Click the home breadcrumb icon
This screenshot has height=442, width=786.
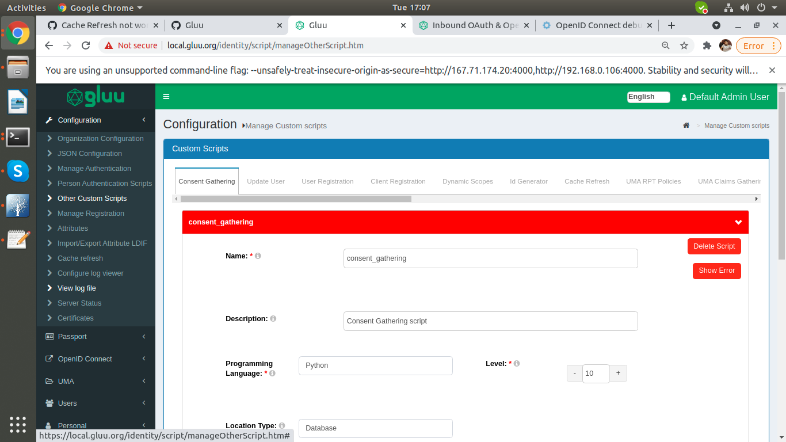(686, 125)
